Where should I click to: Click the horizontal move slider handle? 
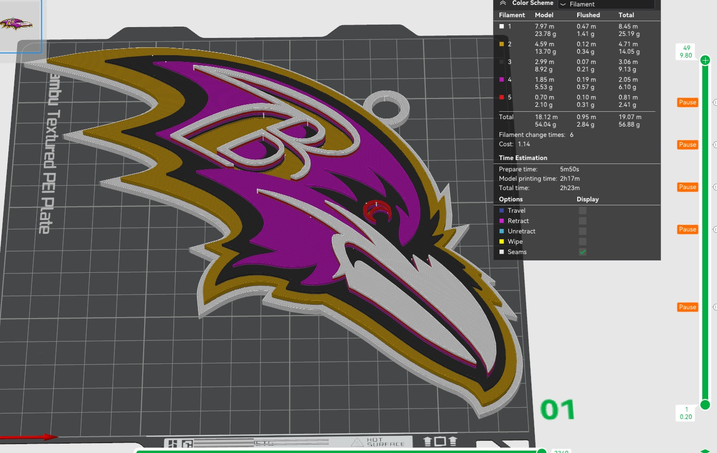(x=542, y=451)
